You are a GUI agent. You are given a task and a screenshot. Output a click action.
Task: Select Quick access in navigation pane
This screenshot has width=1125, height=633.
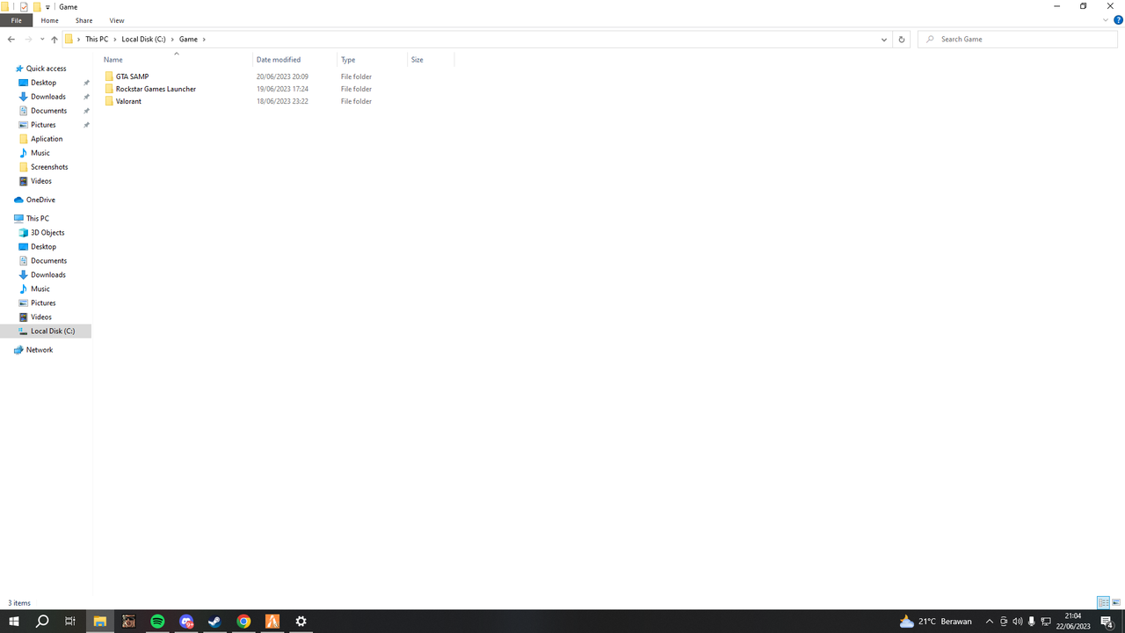click(x=46, y=69)
